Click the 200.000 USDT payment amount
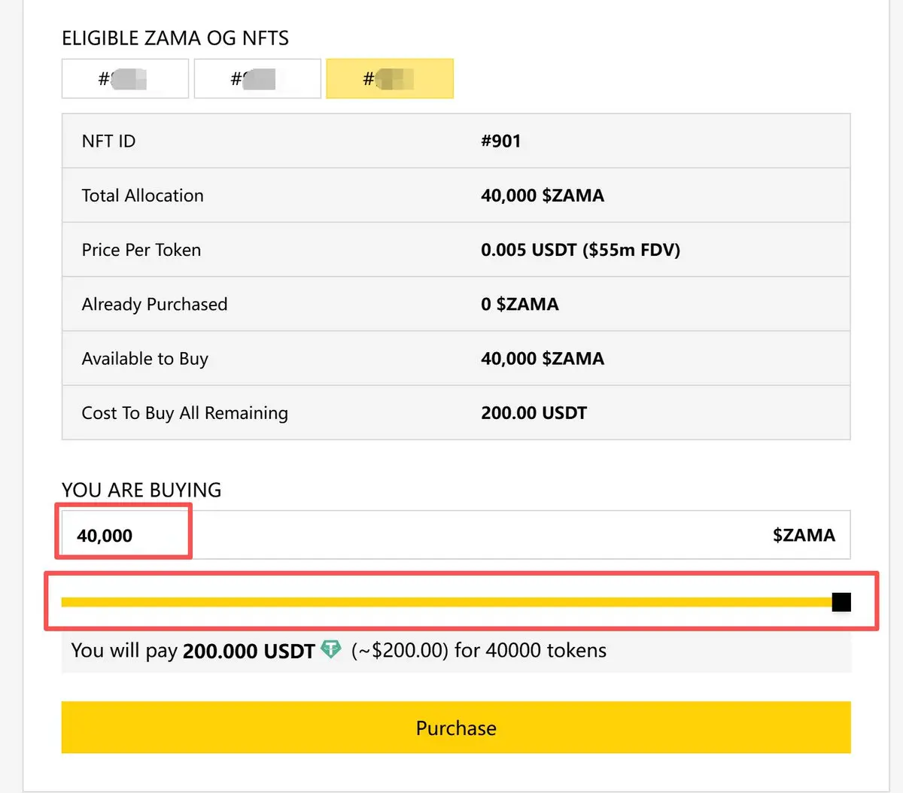Image resolution: width=903 pixels, height=793 pixels. click(249, 651)
